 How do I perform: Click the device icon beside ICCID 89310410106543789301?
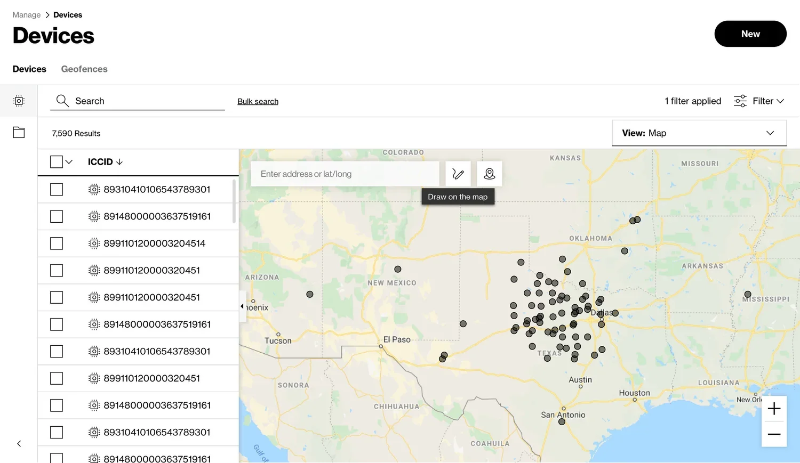pos(94,189)
